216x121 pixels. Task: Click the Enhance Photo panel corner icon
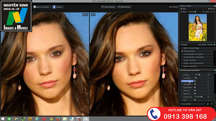click(215, 6)
